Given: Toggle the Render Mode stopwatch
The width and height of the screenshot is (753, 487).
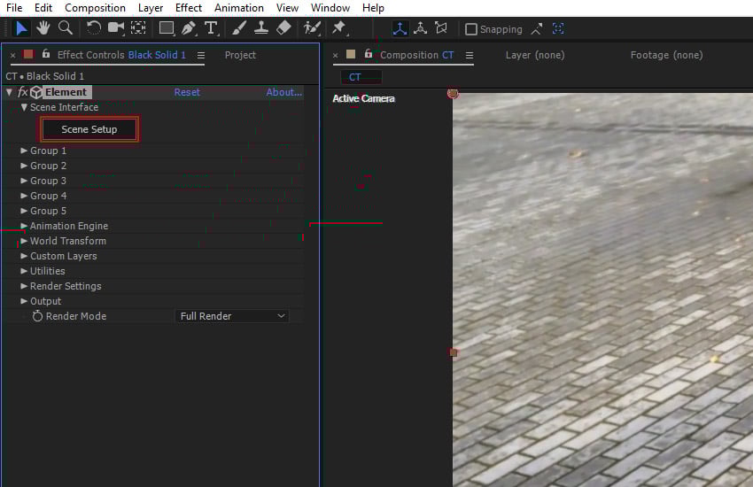Looking at the screenshot, I should pyautogui.click(x=37, y=316).
